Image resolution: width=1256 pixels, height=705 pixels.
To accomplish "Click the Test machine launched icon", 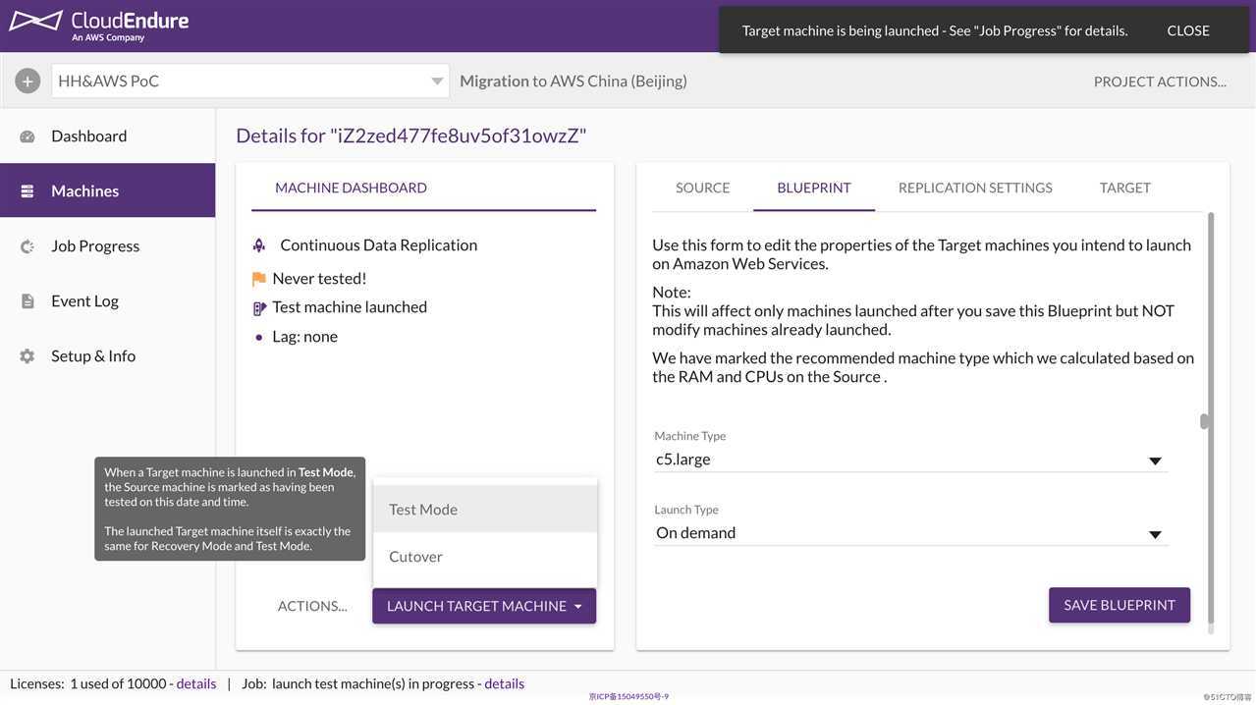I will pyautogui.click(x=259, y=308).
